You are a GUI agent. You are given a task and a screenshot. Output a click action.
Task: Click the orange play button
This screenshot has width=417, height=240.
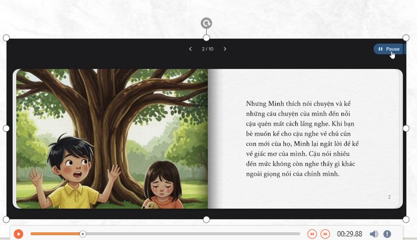coord(18,234)
